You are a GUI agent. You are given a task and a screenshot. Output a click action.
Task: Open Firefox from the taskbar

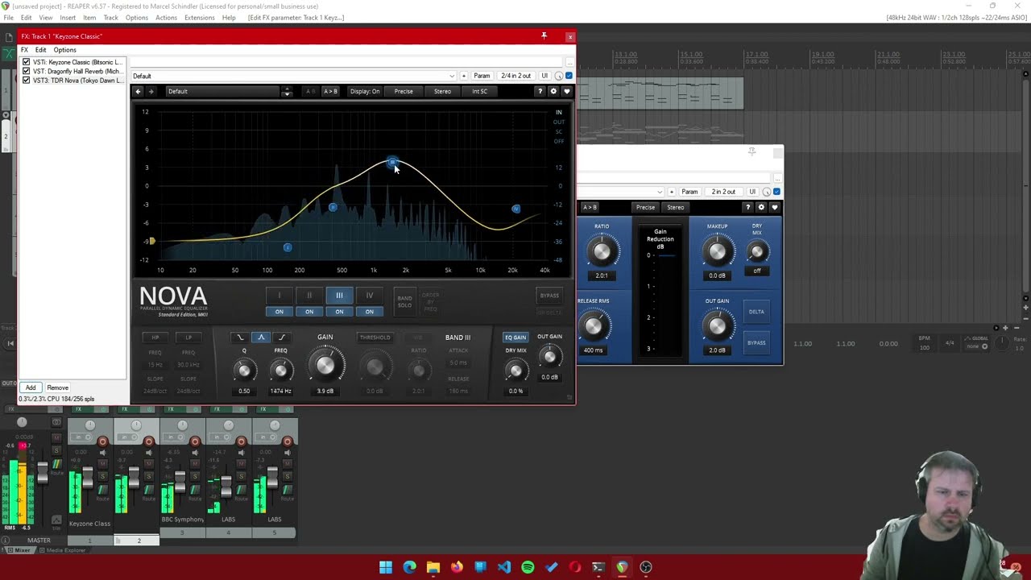[457, 567]
